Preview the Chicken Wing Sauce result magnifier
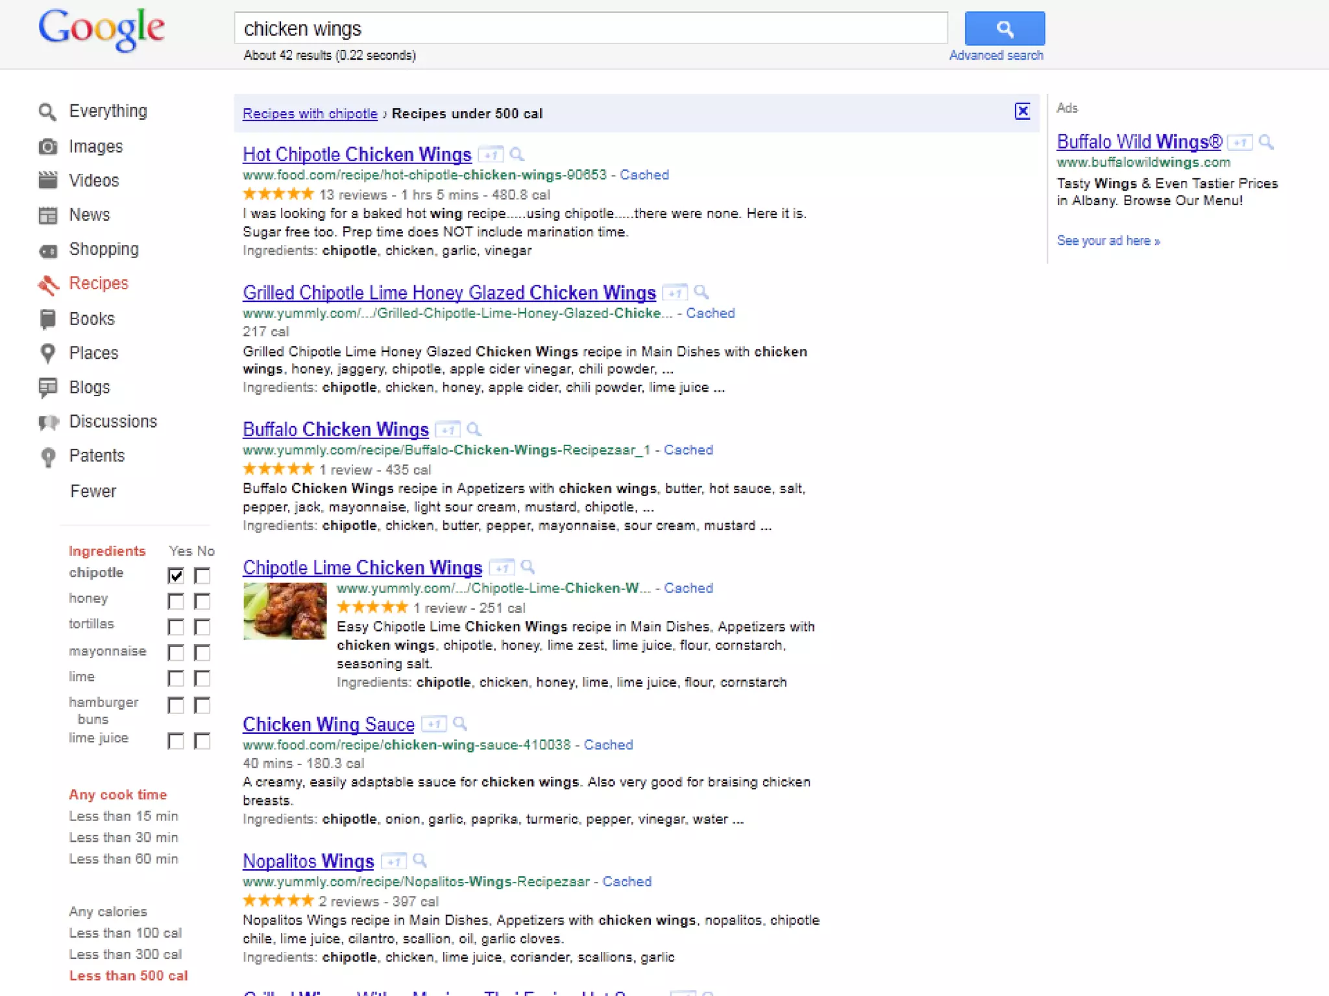This screenshot has width=1329, height=996. pyautogui.click(x=459, y=724)
